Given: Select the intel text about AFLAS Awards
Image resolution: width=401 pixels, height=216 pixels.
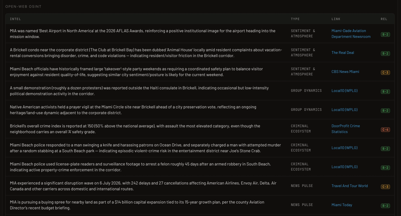Looking at the screenshot, I should coord(143,34).
